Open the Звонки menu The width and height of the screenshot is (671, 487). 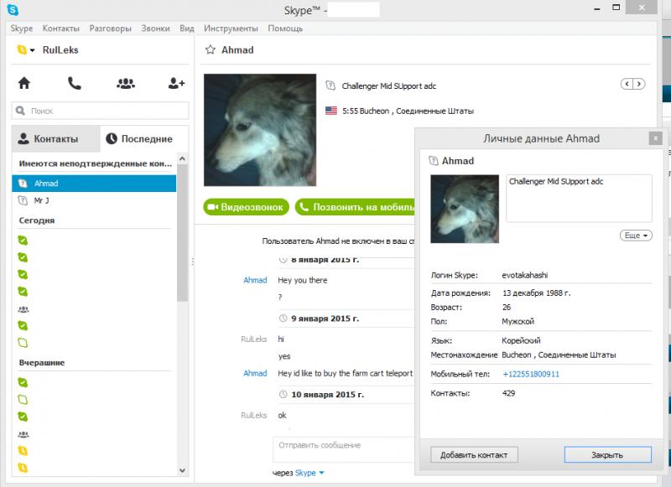coord(155,28)
